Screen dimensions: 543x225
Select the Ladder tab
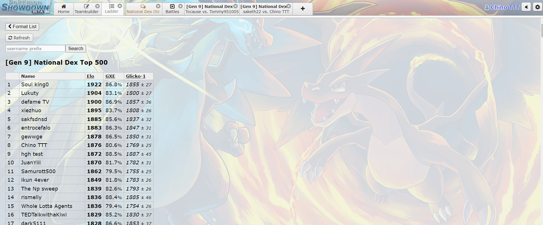(111, 9)
